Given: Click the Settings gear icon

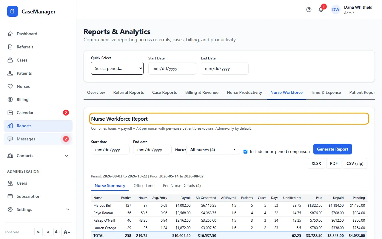Looking at the screenshot, I should (10, 209).
